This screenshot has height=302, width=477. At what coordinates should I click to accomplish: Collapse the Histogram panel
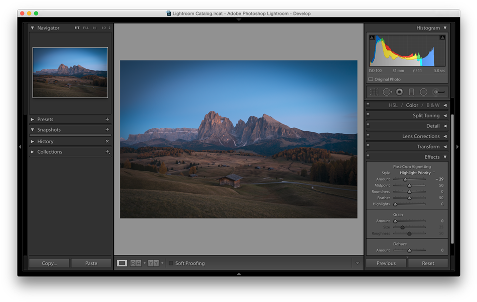[445, 28]
